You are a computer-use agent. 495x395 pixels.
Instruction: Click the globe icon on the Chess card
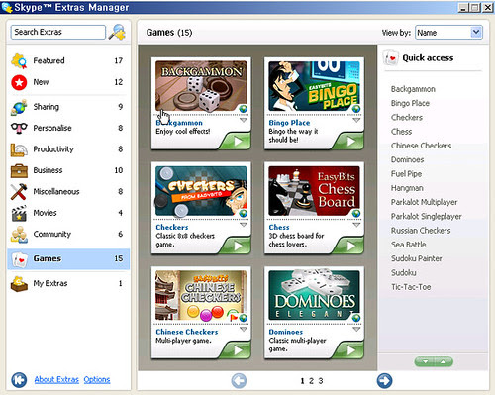(356, 213)
